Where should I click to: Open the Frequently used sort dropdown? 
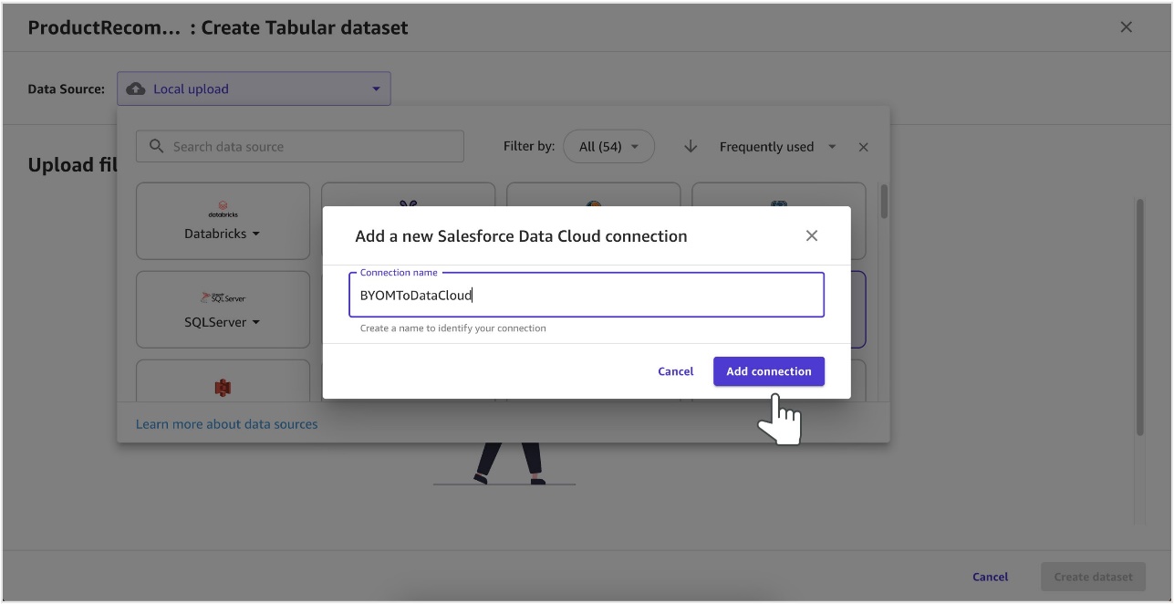pos(777,146)
